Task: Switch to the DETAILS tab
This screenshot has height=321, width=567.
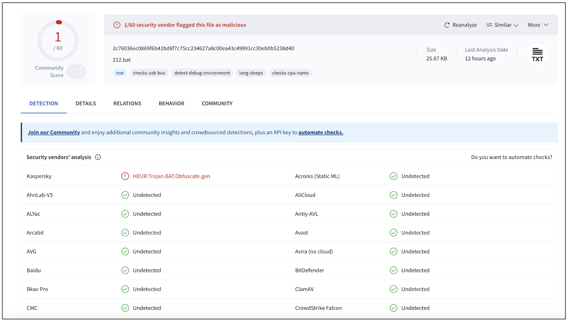Action: click(86, 104)
